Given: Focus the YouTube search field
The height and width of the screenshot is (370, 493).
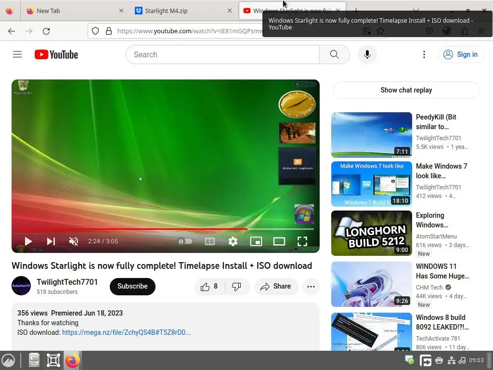Looking at the screenshot, I should point(222,54).
